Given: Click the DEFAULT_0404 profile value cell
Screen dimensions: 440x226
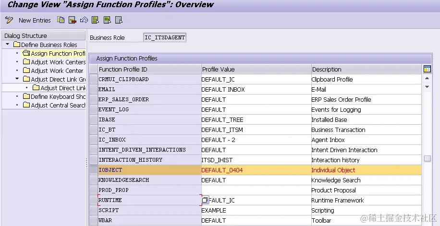Looking at the screenshot, I should pos(257,170).
